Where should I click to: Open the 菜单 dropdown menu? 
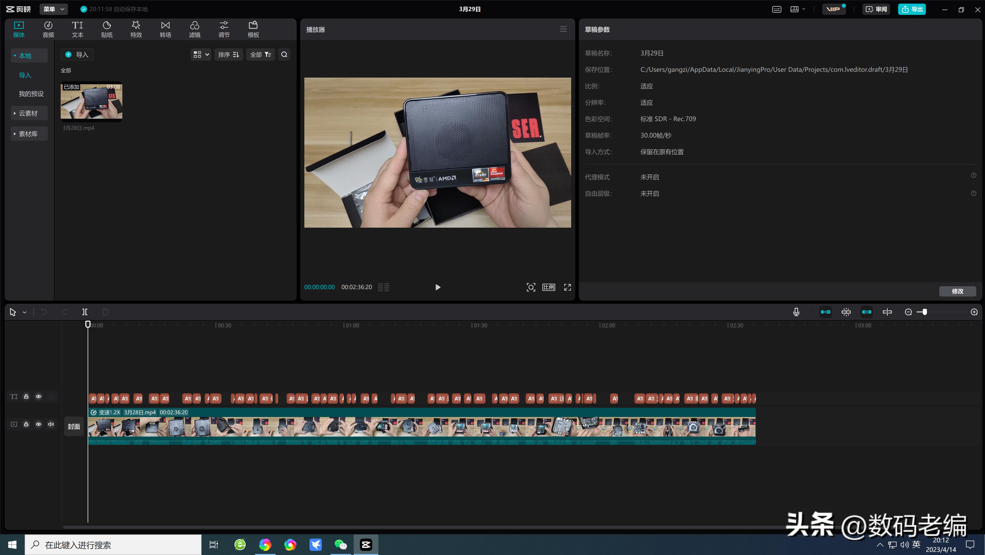(53, 9)
